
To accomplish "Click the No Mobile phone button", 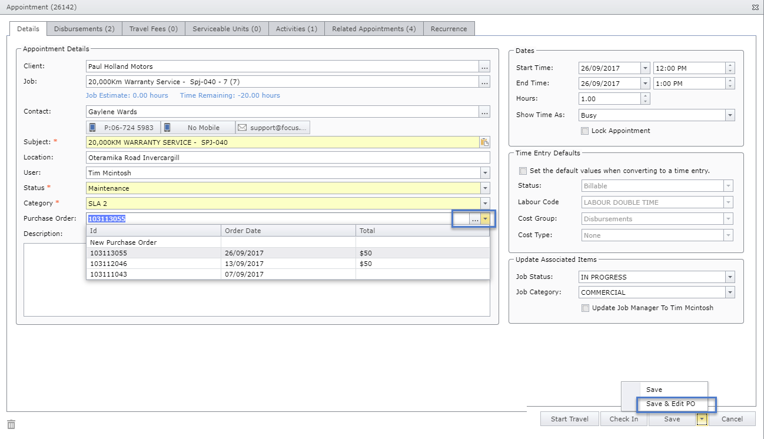I will [x=198, y=128].
